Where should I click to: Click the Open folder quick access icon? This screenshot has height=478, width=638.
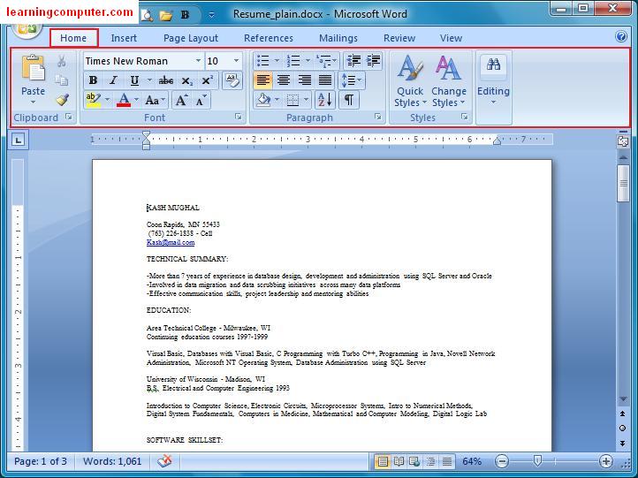coord(165,15)
